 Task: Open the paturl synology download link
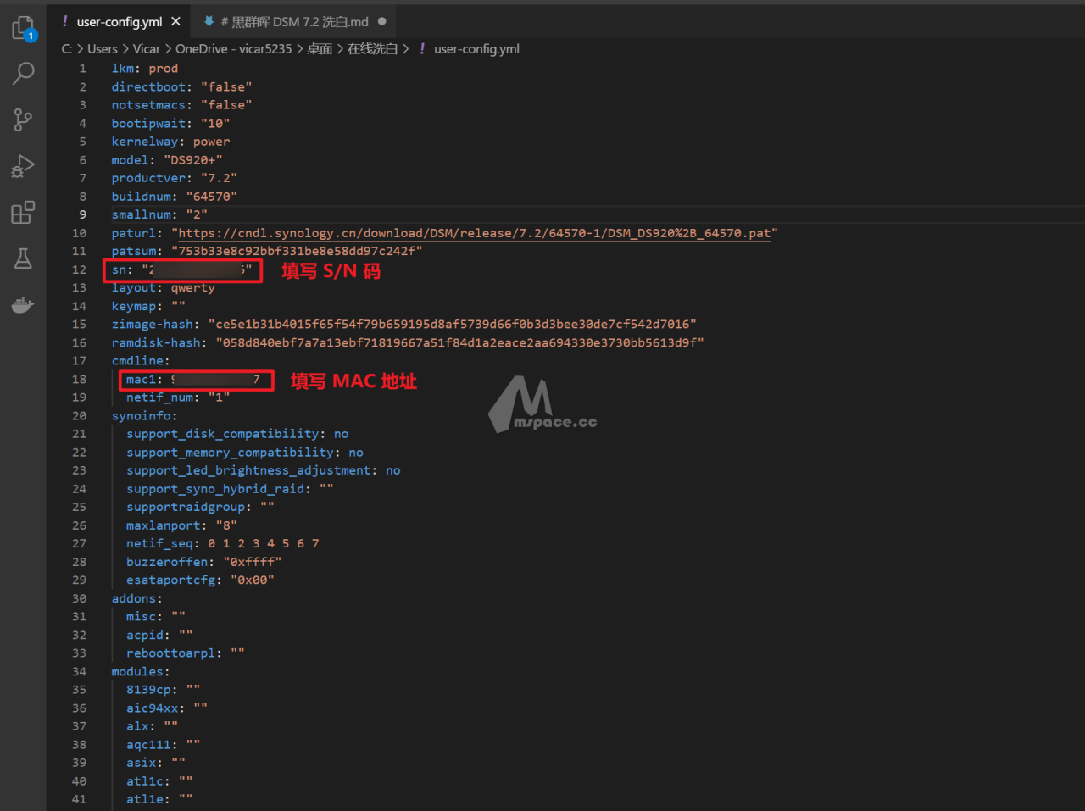pos(474,233)
